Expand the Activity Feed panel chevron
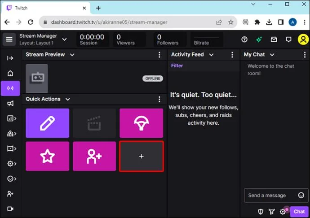Viewport: 310px width, 218px height. (x=211, y=55)
